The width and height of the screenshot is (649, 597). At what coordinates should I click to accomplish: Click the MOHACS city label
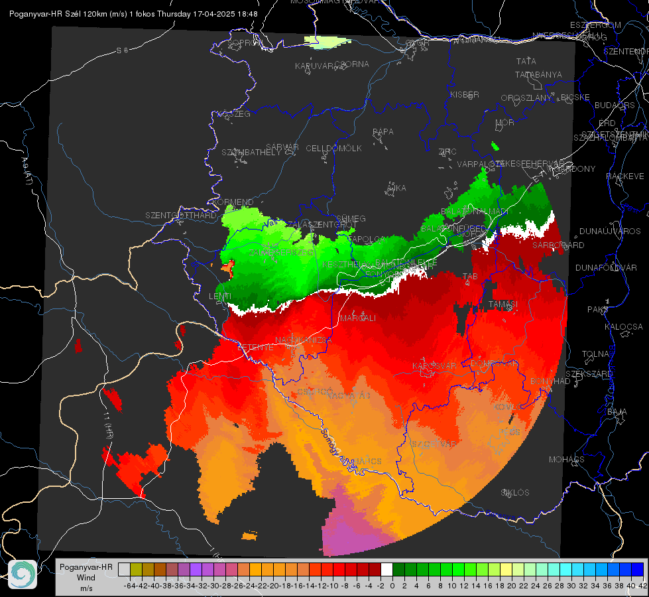pyautogui.click(x=567, y=460)
